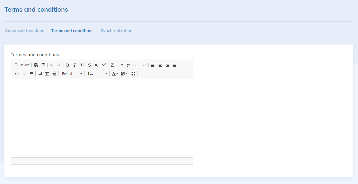Insert a table in the editor
Screen dimensions: 358x184
[47, 74]
